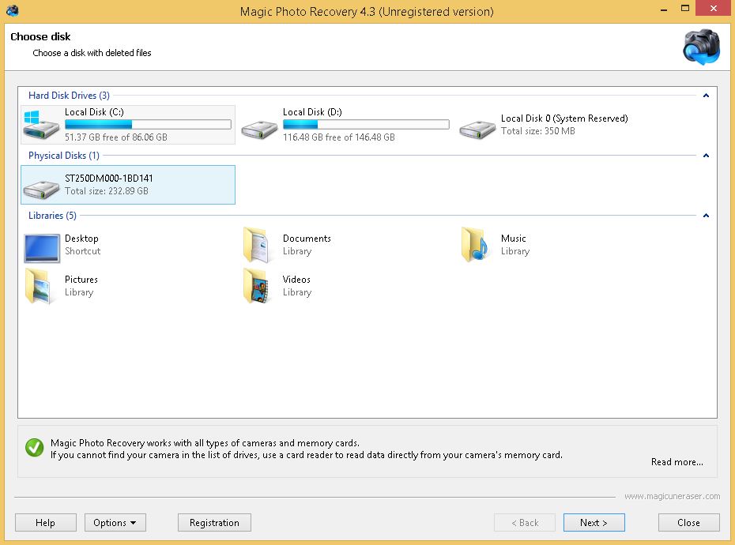Click '51.37 GB free of 86.06 GB' text
Screen dimensions: 735x545
coord(115,137)
